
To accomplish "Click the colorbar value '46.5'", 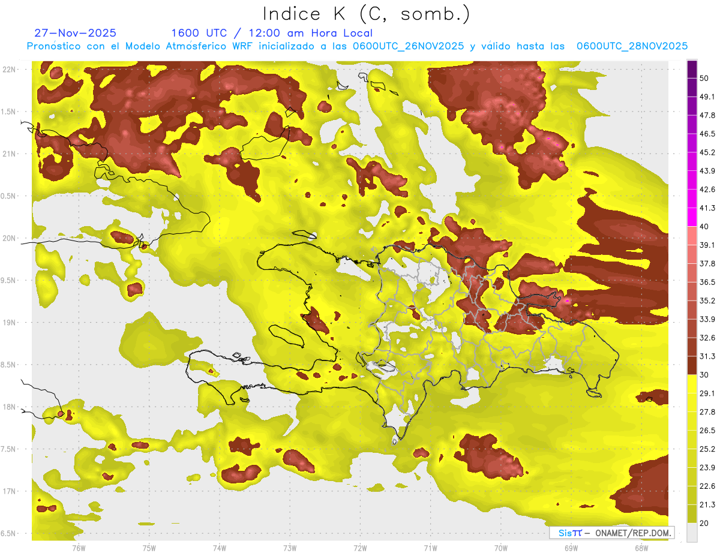I will click(707, 133).
